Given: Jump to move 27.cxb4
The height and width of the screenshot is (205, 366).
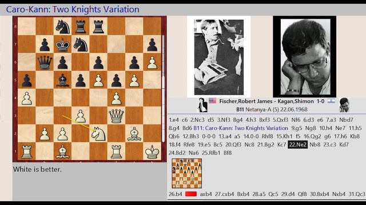Looking at the screenshot, I should 224,194.
